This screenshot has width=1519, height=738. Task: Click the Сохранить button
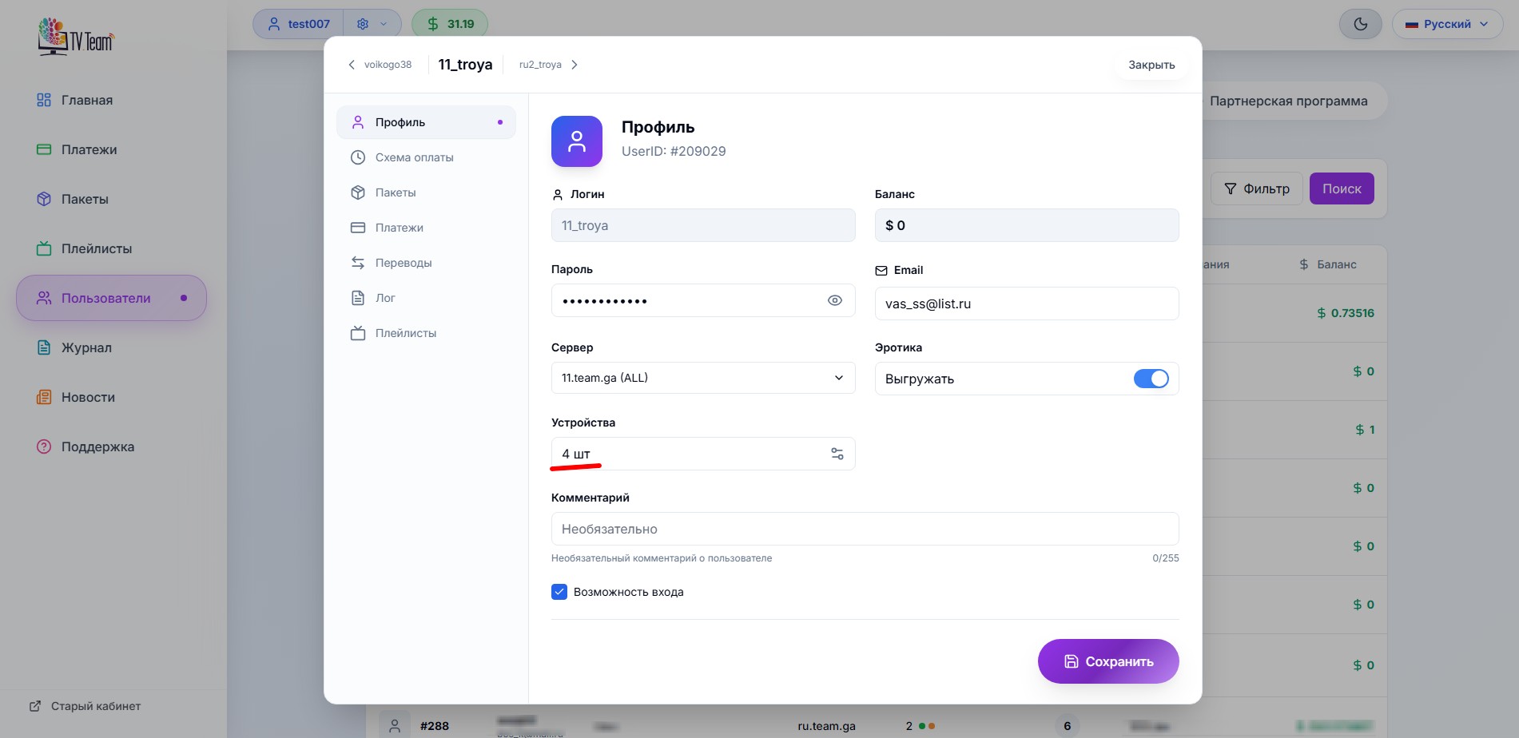click(x=1107, y=661)
